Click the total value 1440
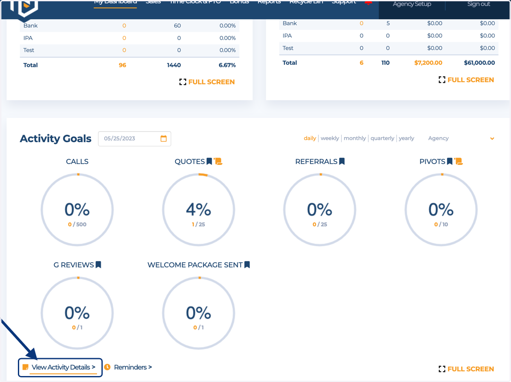 pyautogui.click(x=174, y=65)
